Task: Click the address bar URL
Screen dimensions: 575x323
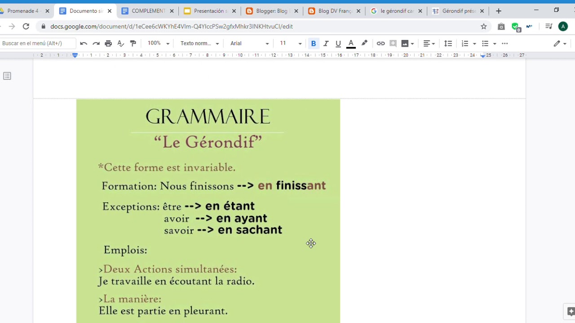Action: tap(172, 26)
